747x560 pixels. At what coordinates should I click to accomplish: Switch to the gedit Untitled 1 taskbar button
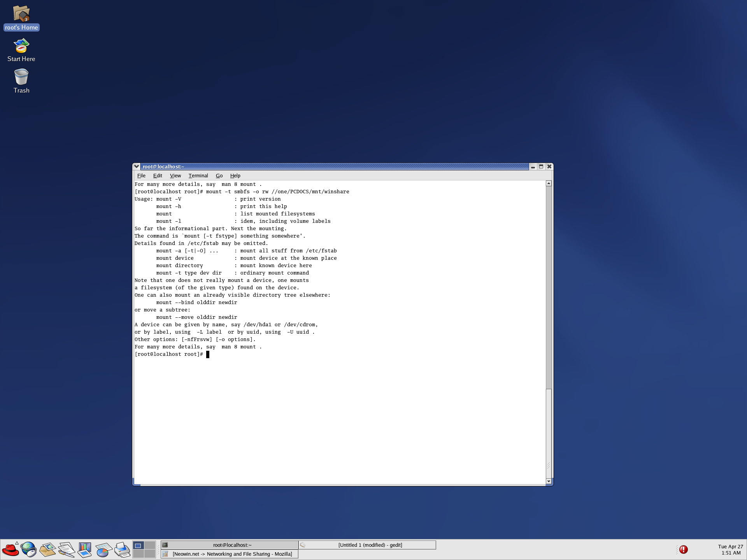pos(367,545)
